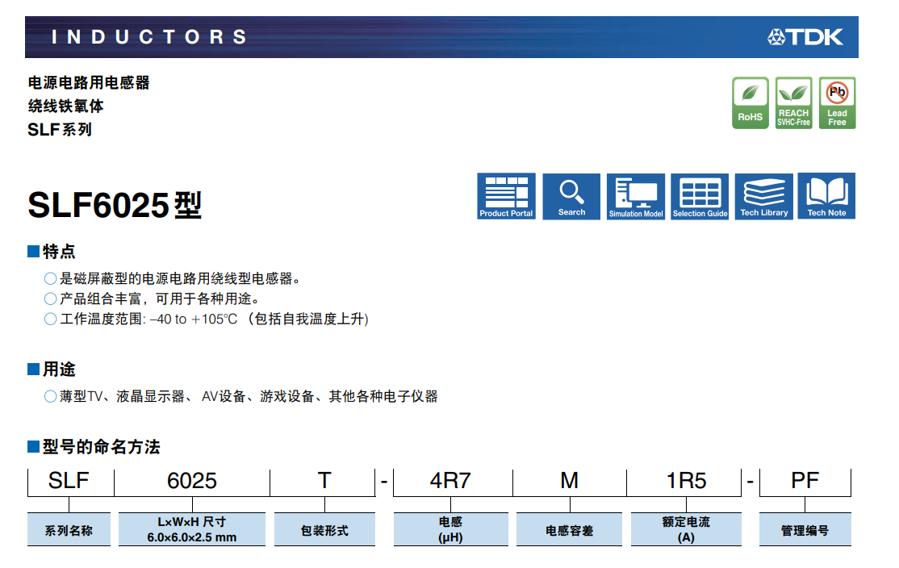Viewport: 899px width, 568px height.
Task: Click the Search magnifier icon
Action: click(x=571, y=196)
